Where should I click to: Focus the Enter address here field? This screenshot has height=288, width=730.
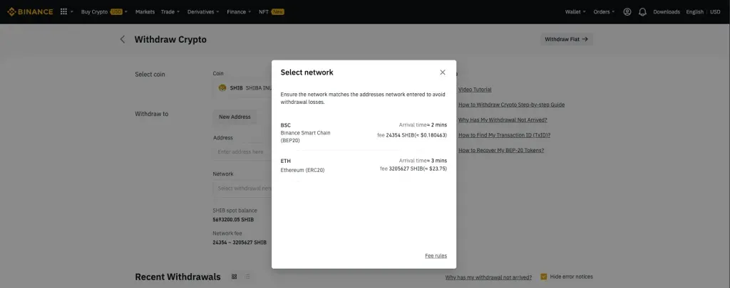[x=242, y=152]
